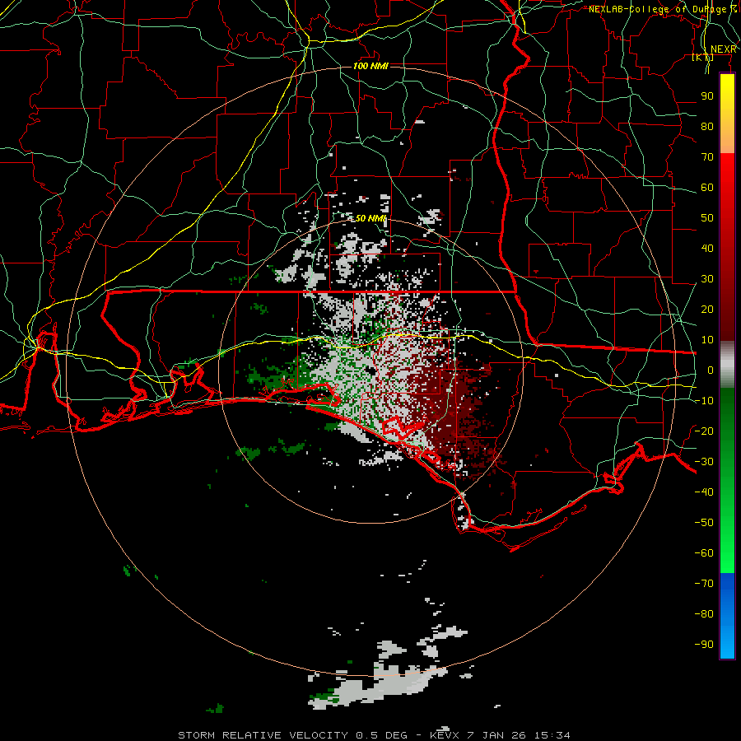Image resolution: width=741 pixels, height=741 pixels.
Task: Click the -40 value on the color scale
Action: tap(704, 492)
